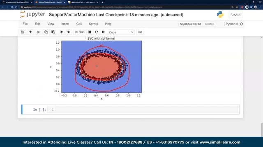263x147 pixels.
Task: Click the page vertical scrollbar thumb
Action: (262, 130)
